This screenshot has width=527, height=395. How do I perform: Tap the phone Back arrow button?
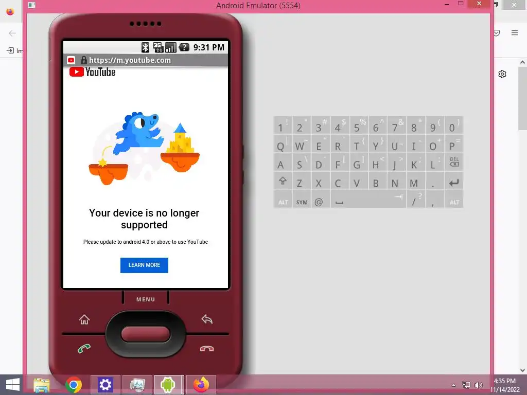[207, 319]
